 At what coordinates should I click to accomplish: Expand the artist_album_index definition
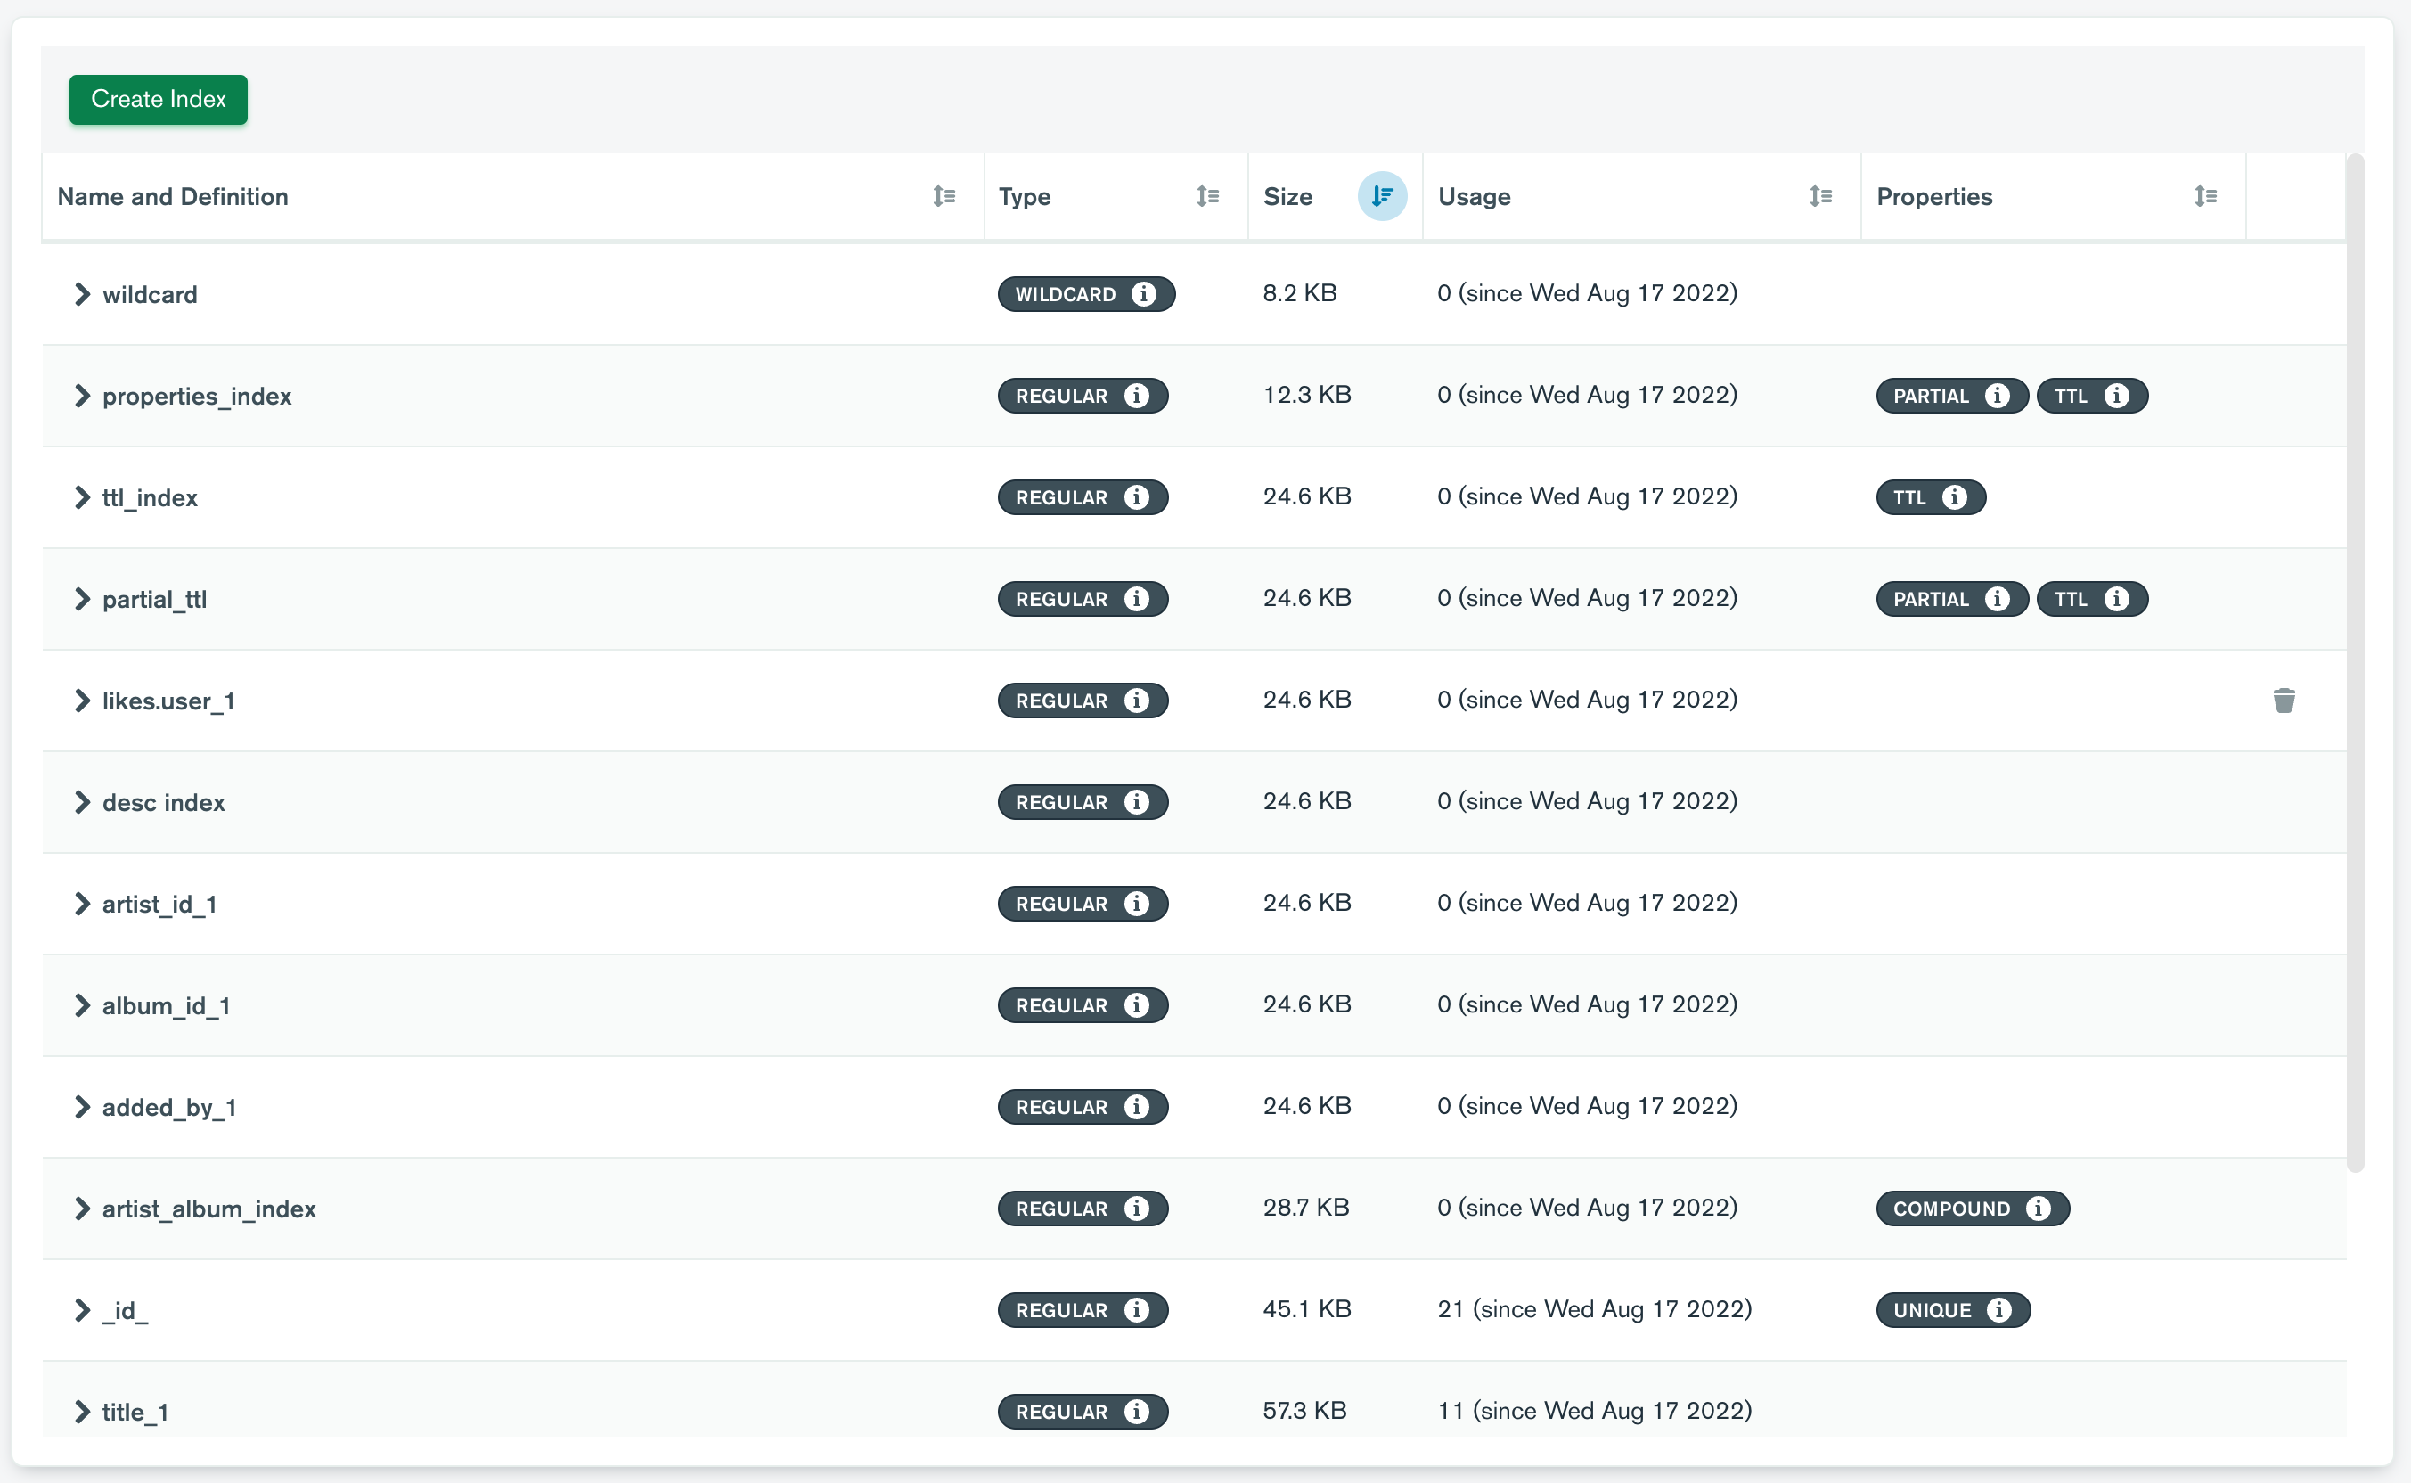pyautogui.click(x=82, y=1209)
